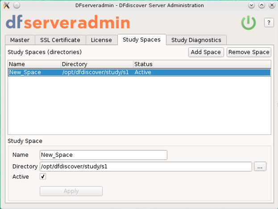Click the green power icon

(249, 23)
